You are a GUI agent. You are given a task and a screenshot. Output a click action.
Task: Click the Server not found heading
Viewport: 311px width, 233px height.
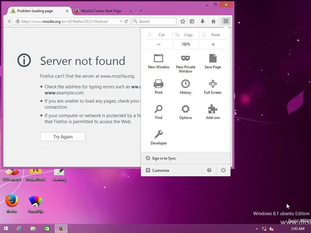[x=83, y=61]
